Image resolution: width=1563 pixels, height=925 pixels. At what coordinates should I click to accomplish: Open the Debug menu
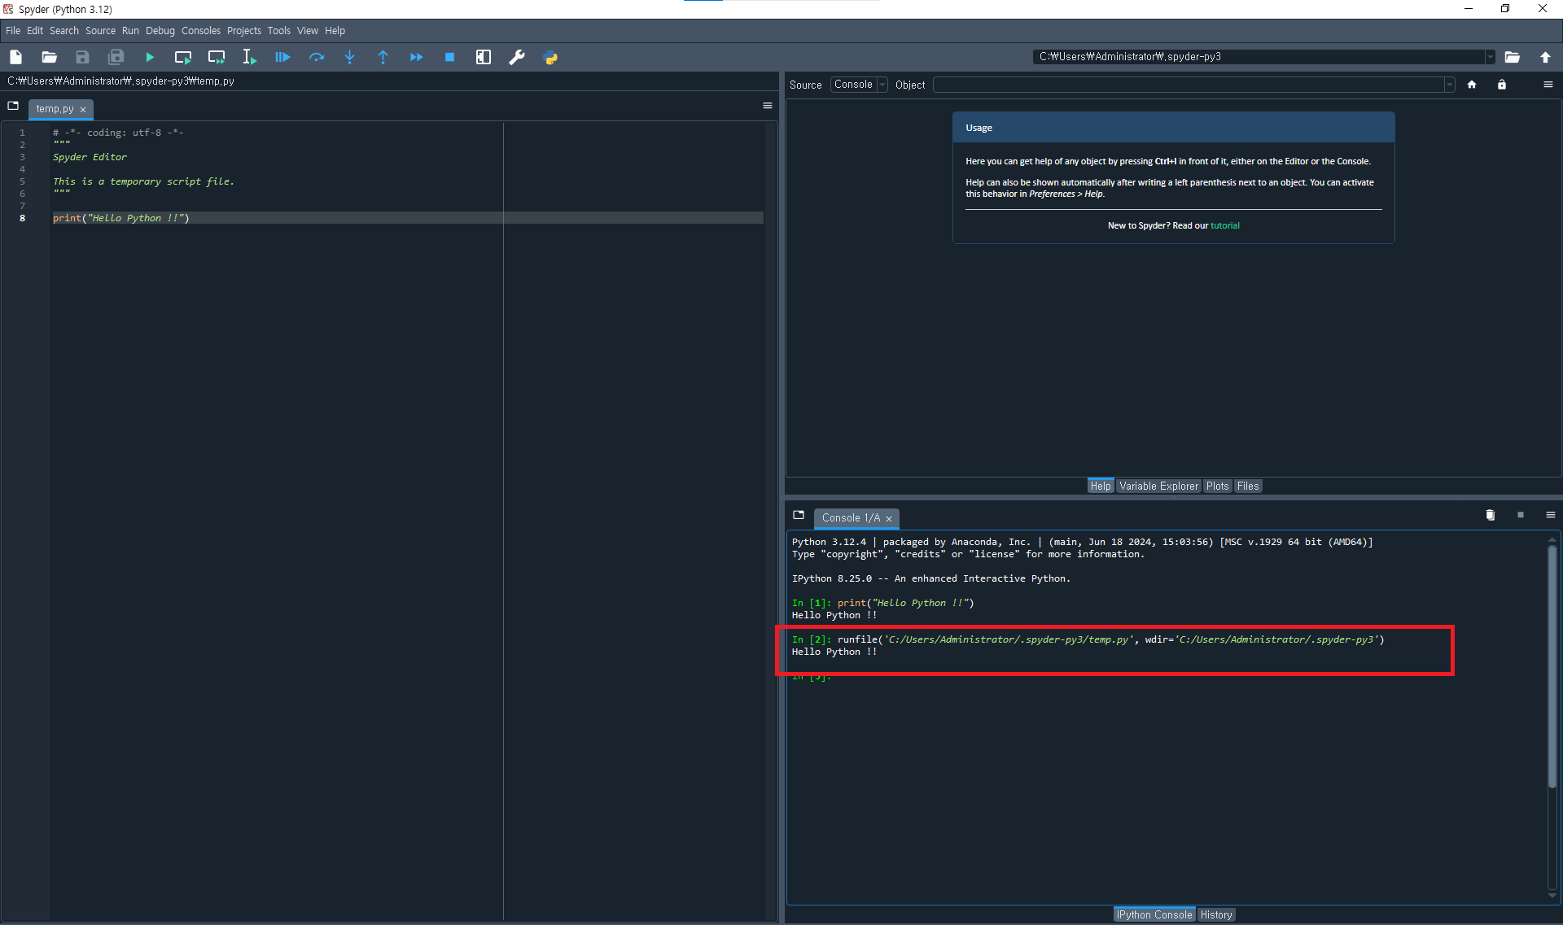(x=160, y=31)
